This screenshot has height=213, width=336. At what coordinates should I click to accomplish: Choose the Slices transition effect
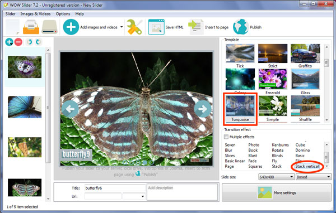pos(230,156)
